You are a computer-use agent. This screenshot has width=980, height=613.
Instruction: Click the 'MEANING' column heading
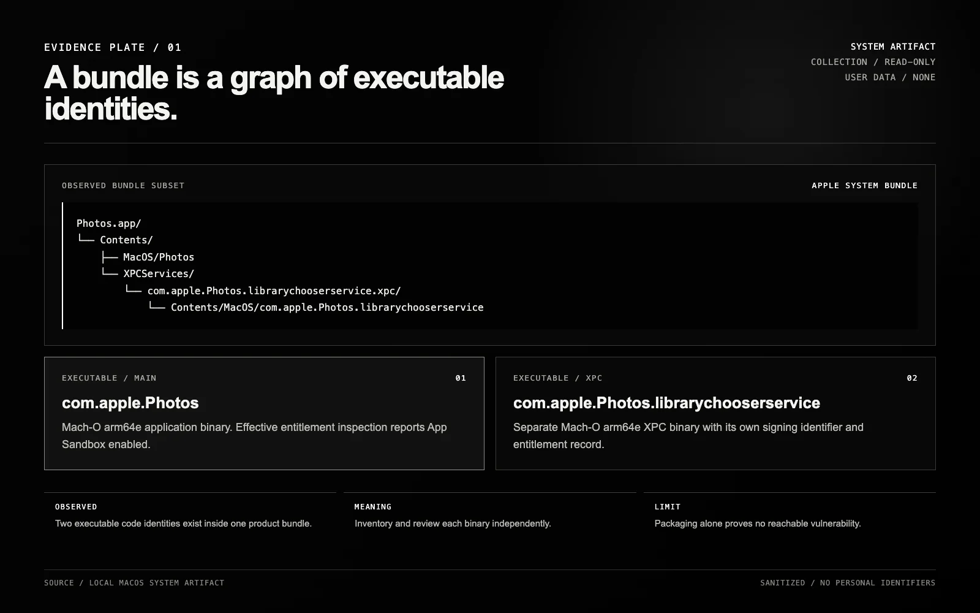pyautogui.click(x=373, y=507)
